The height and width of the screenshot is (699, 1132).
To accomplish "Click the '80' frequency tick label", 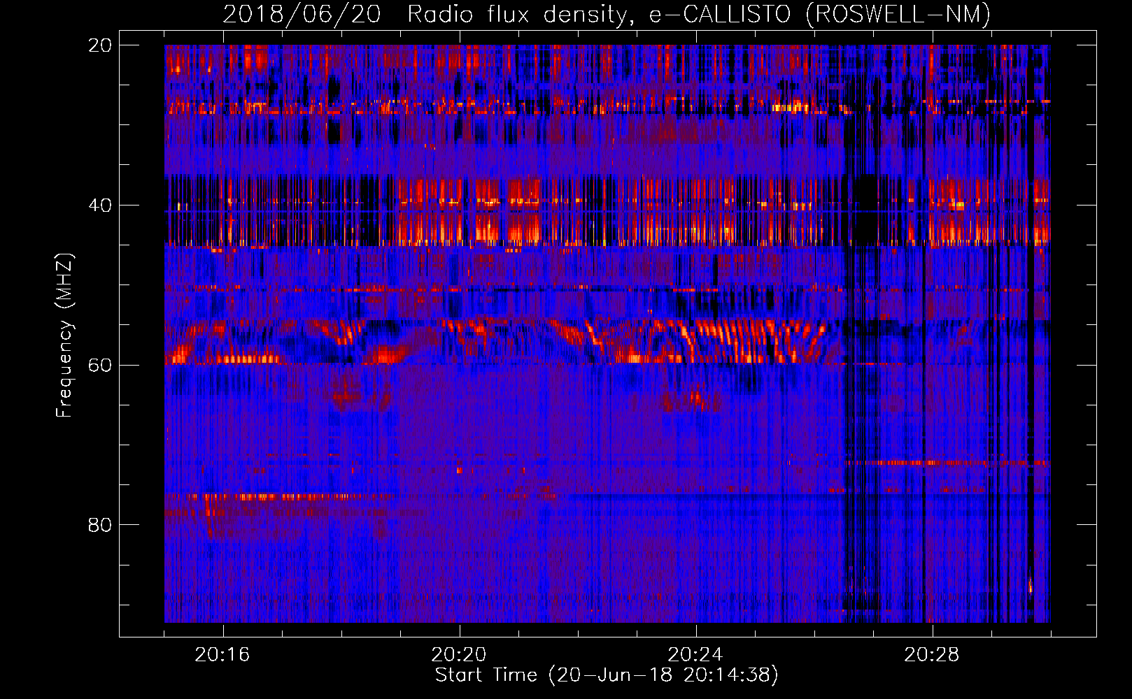I will tap(100, 525).
